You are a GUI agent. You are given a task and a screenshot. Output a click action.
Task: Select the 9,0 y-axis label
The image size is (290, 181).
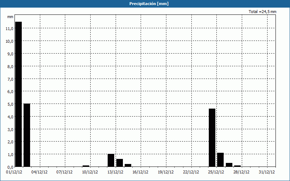click(x=10, y=54)
